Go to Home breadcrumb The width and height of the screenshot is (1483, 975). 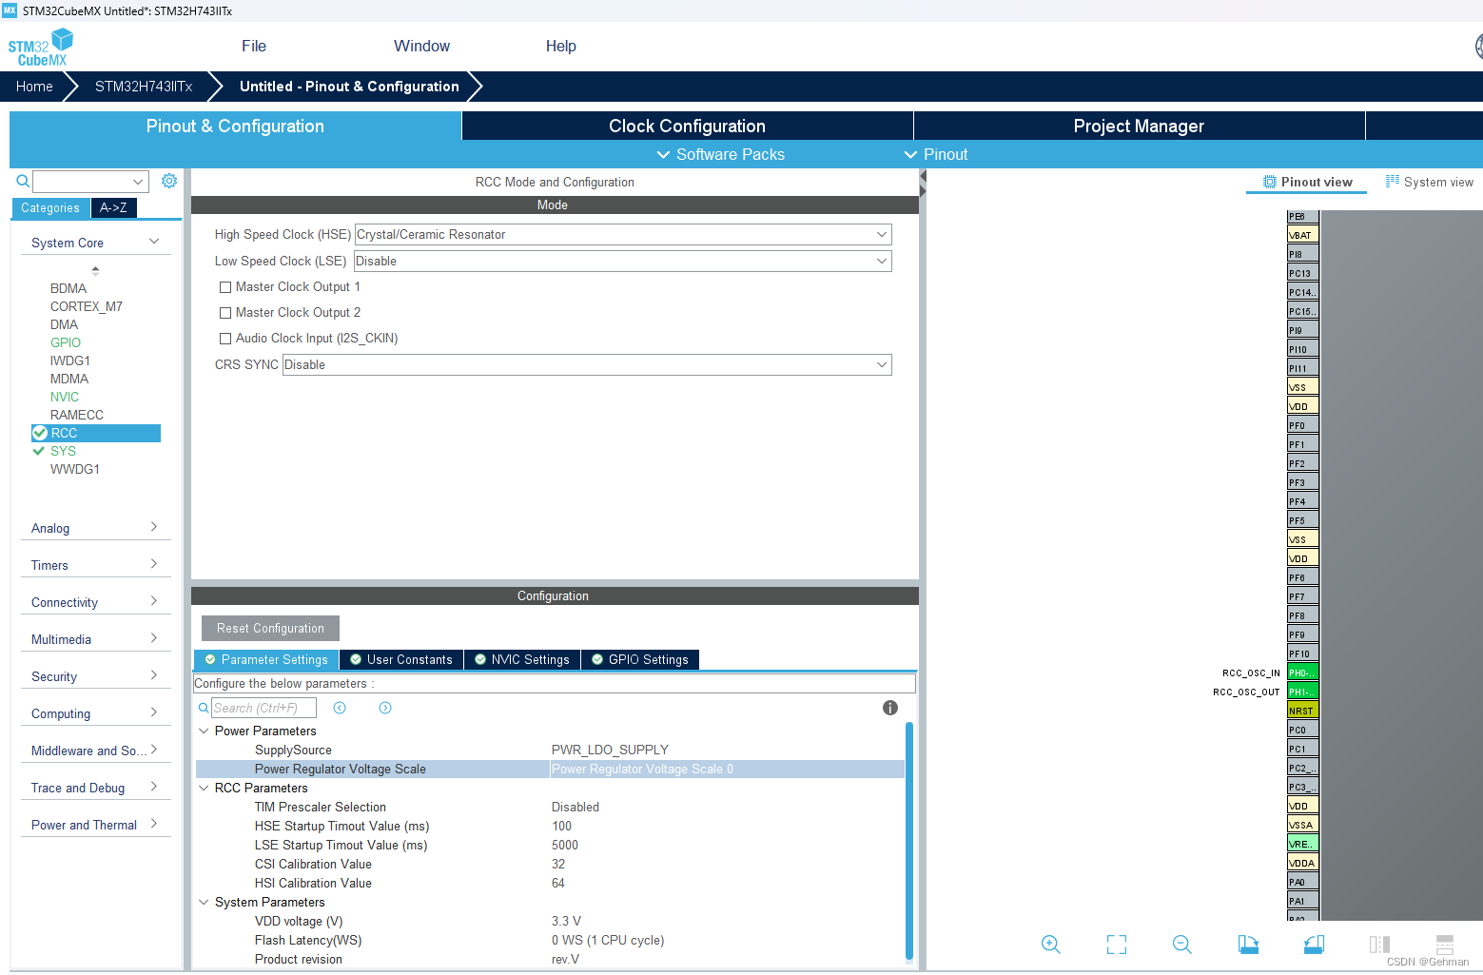pyautogui.click(x=34, y=86)
